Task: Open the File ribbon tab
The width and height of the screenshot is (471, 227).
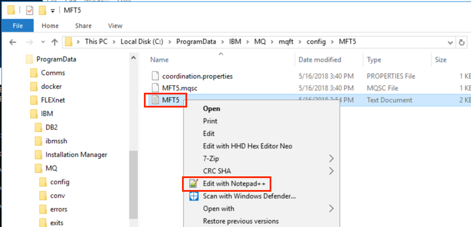Action: (18, 26)
